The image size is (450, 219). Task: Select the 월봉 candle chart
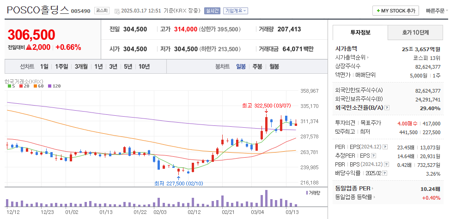tap(274, 67)
